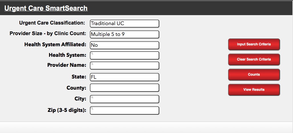This screenshot has height=133, width=293.
Task: Click the Clear Search Criteria button
Action: (x=254, y=59)
